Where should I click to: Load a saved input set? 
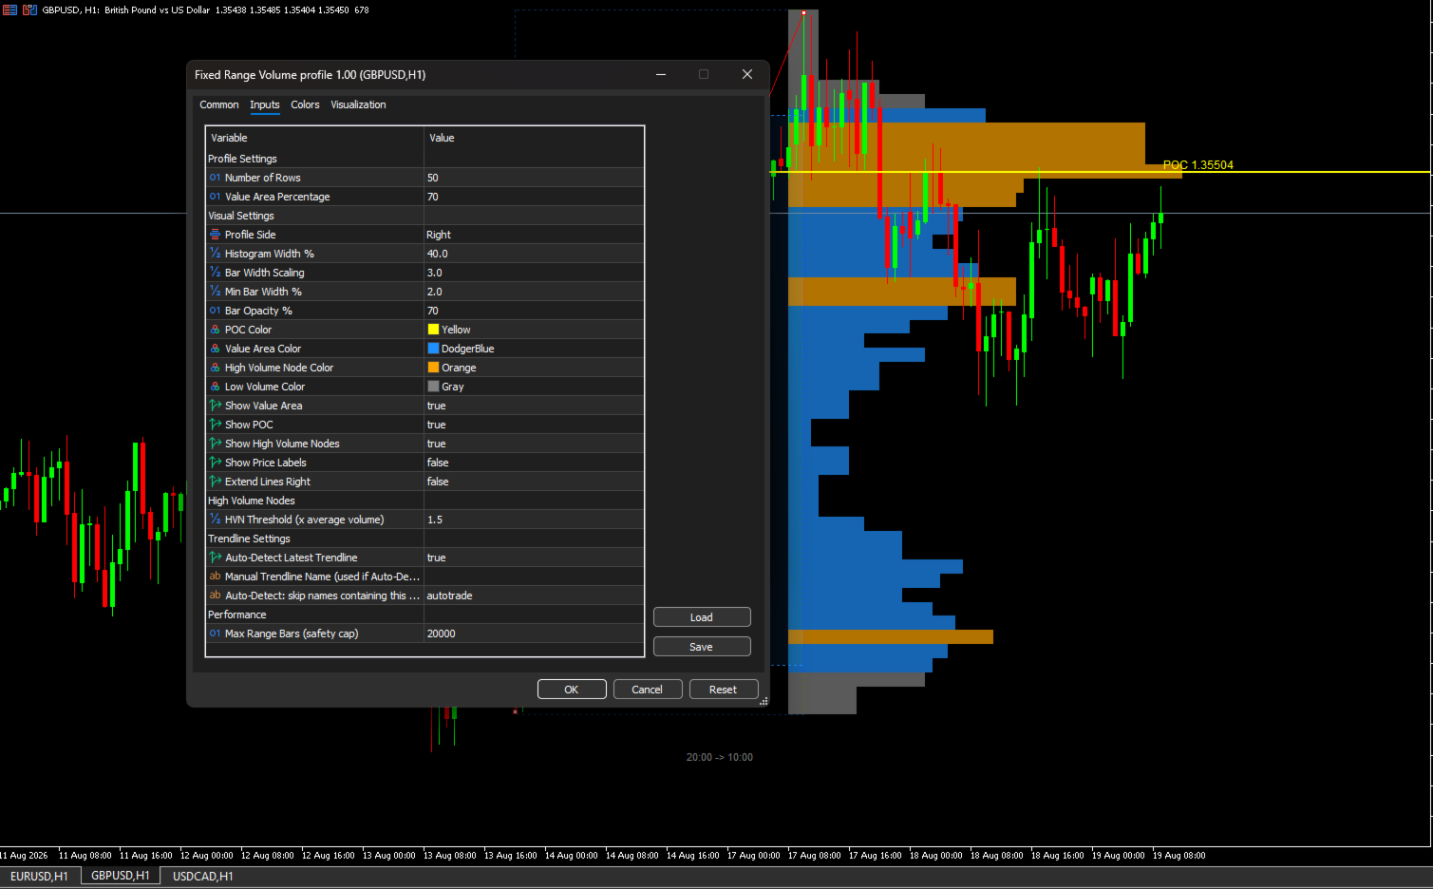[702, 617]
